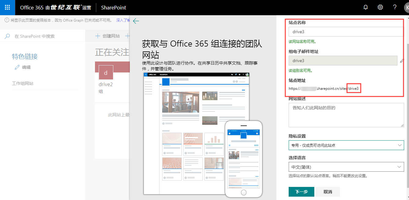Click the pencil icon beside group email address
409x200 pixels.
[x=402, y=61]
